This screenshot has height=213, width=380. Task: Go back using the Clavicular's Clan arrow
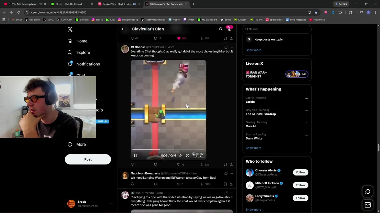tap(123, 29)
